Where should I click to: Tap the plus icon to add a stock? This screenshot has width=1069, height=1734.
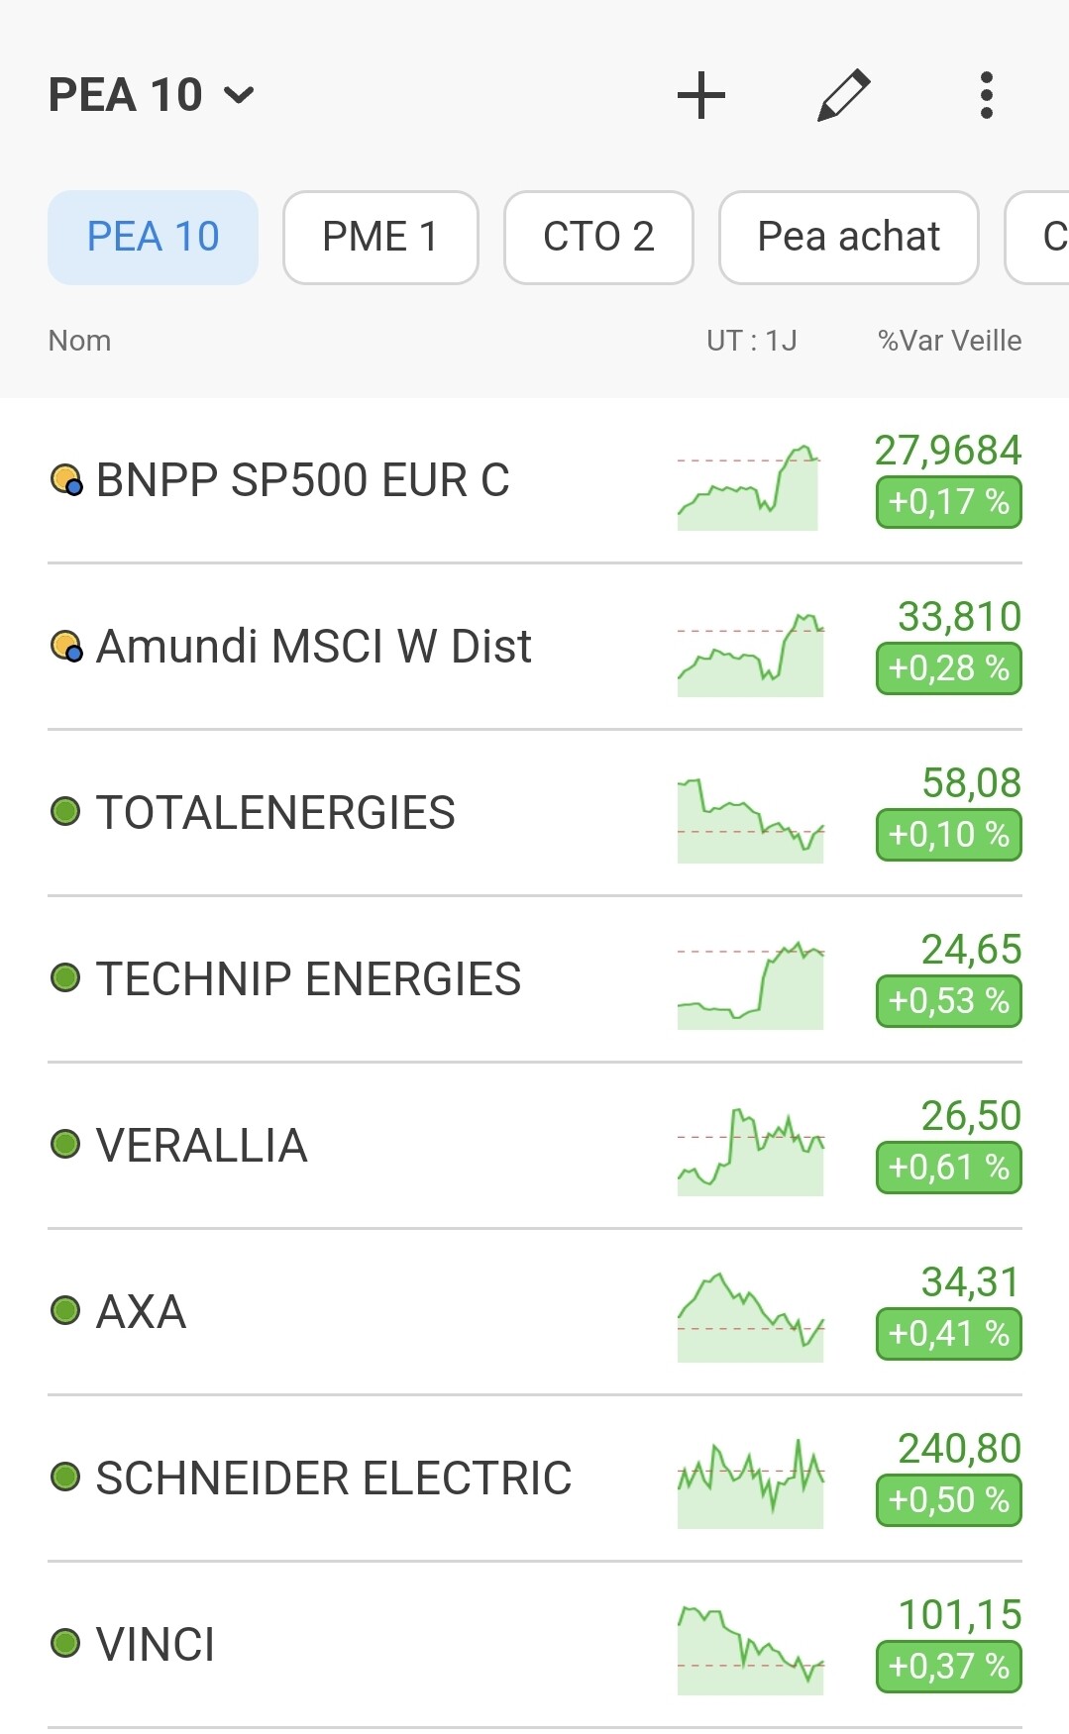(701, 95)
